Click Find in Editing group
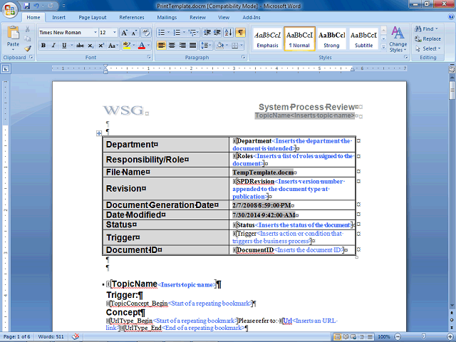 click(x=426, y=28)
